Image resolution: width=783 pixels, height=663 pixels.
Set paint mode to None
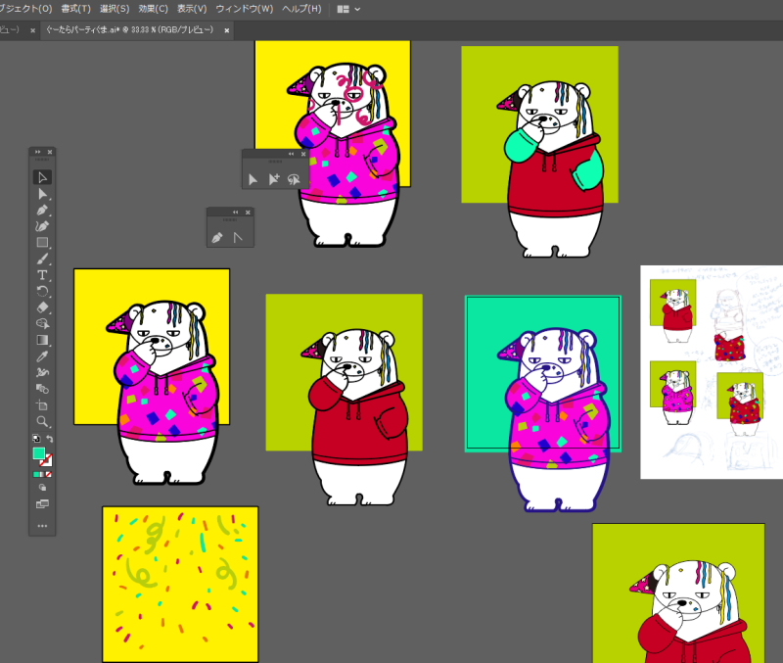point(48,474)
